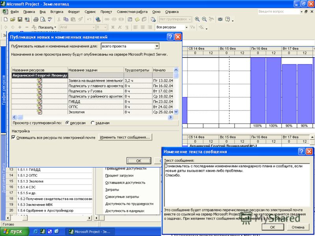
Task: Toggle Bold (Ж) formatting
Action: click(x=113, y=27)
